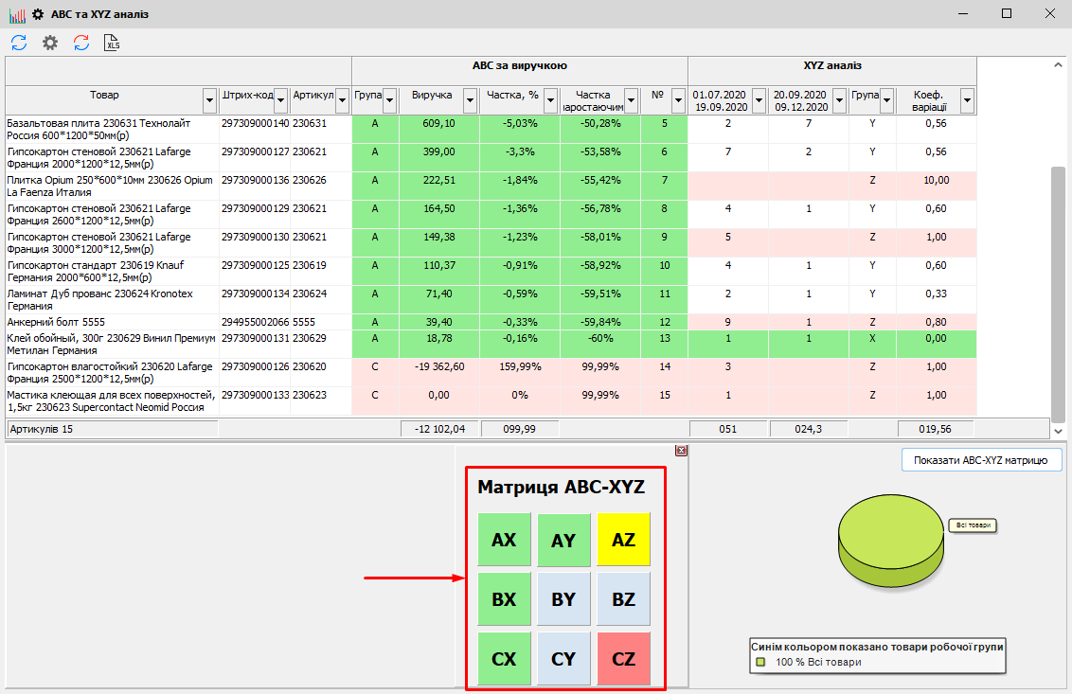Select the Анкерний болт 5555 row
Screen dimensions: 1072x694
tap(112, 322)
